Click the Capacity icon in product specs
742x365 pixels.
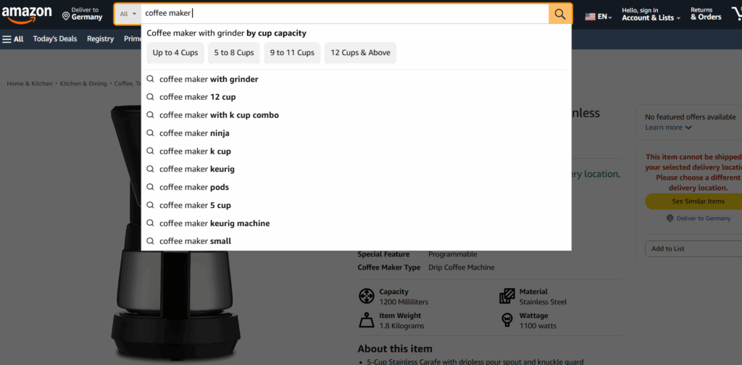(367, 296)
